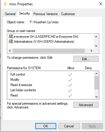Image resolution: width=105 pixels, height=132 pixels.
Task: Open Advanced security settings
Action: pyautogui.click(x=86, y=105)
